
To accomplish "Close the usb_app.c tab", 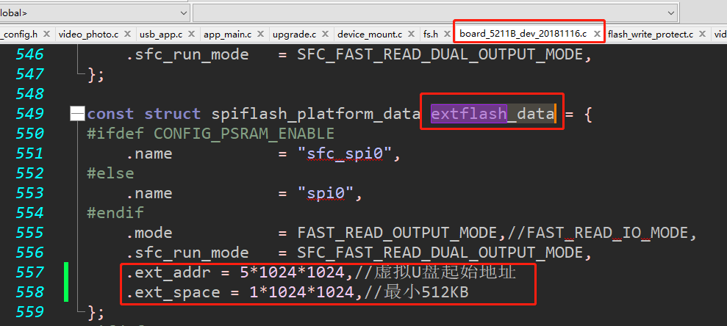I will [x=192, y=34].
